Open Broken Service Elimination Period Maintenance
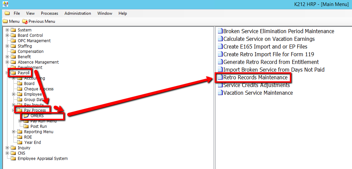 pos(278,31)
